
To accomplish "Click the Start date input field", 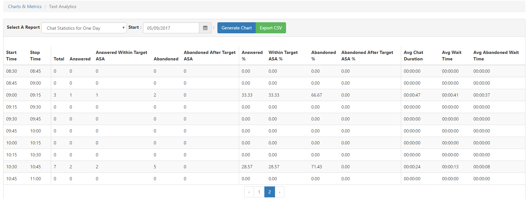I will click(171, 28).
